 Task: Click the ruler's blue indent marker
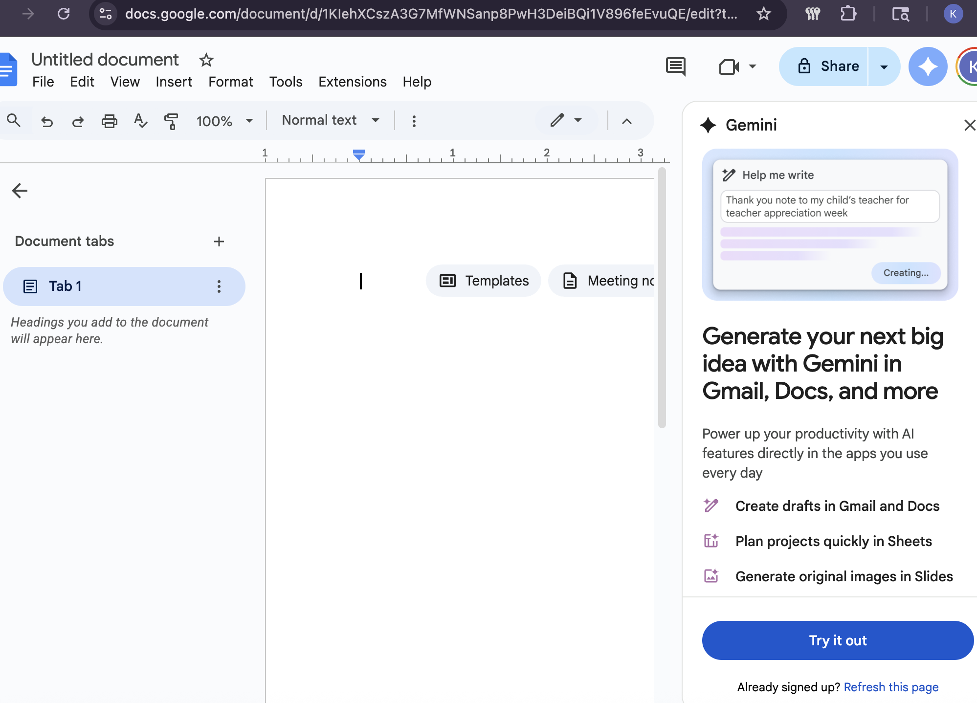pyautogui.click(x=359, y=155)
